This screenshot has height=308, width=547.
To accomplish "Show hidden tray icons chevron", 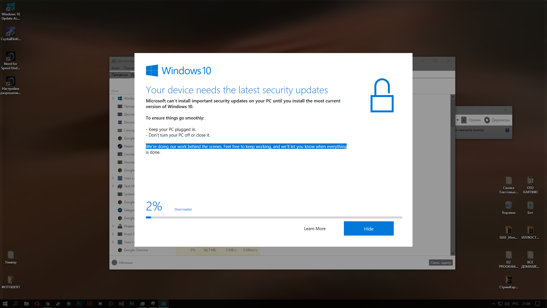I will point(493,304).
